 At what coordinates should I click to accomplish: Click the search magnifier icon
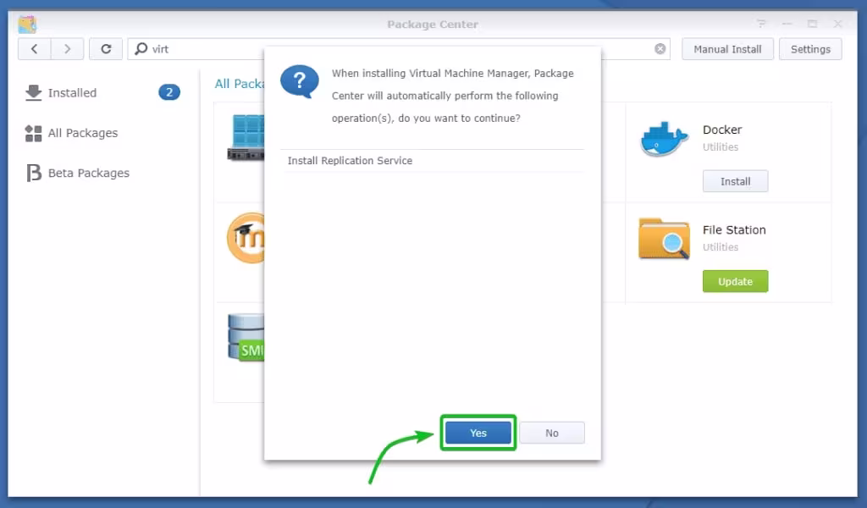point(141,48)
